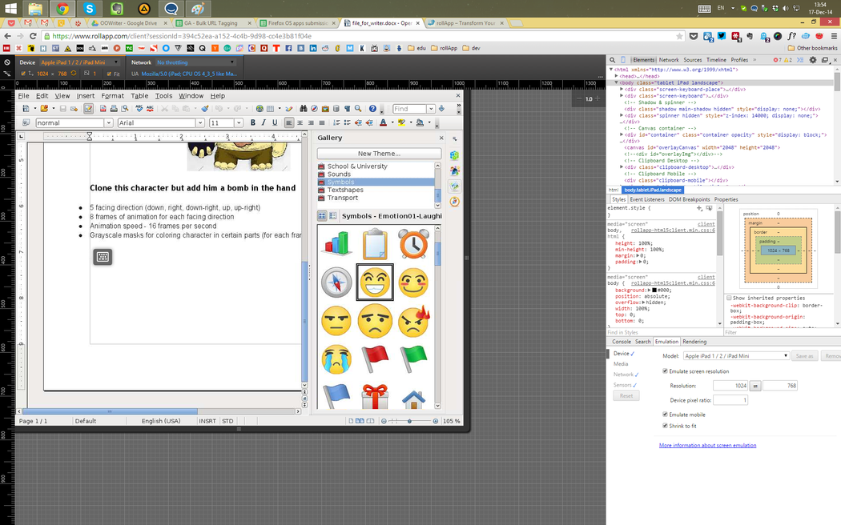Viewport: 841px width, 525px height.
Task: Toggle the Shrink to fit checkbox
Action: pos(666,426)
